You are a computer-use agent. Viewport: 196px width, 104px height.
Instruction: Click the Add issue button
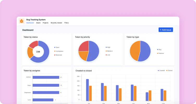166,30
